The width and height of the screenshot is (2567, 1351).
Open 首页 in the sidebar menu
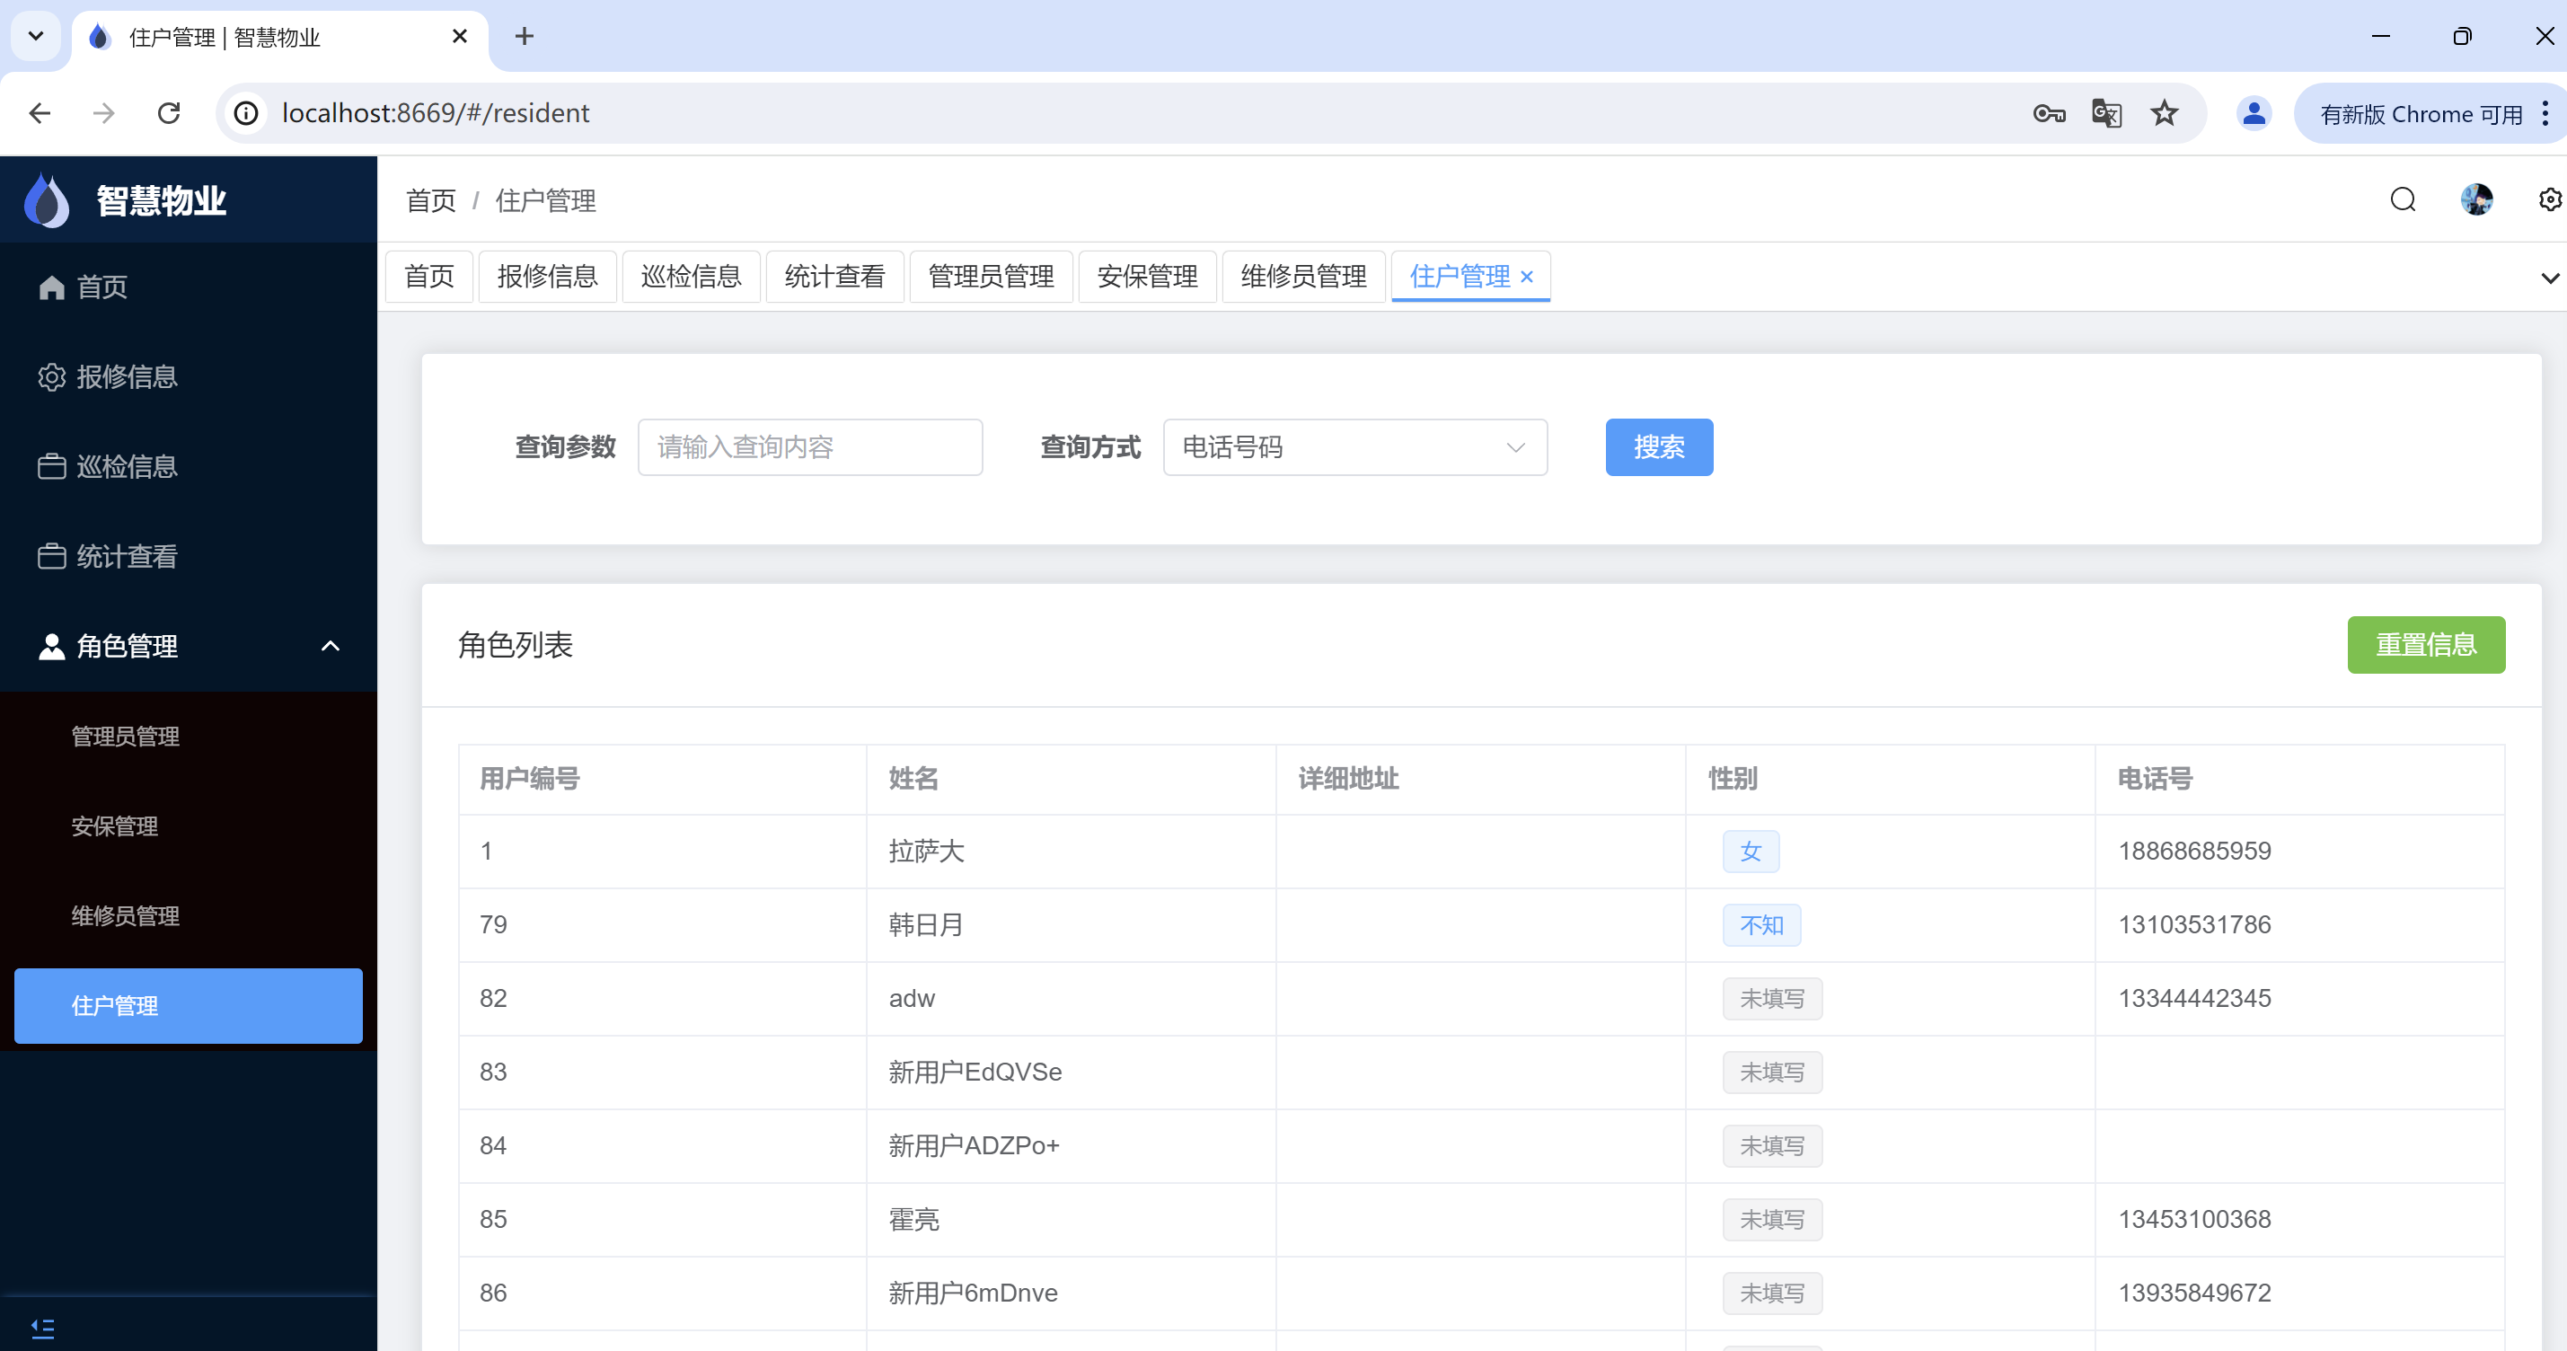189,287
